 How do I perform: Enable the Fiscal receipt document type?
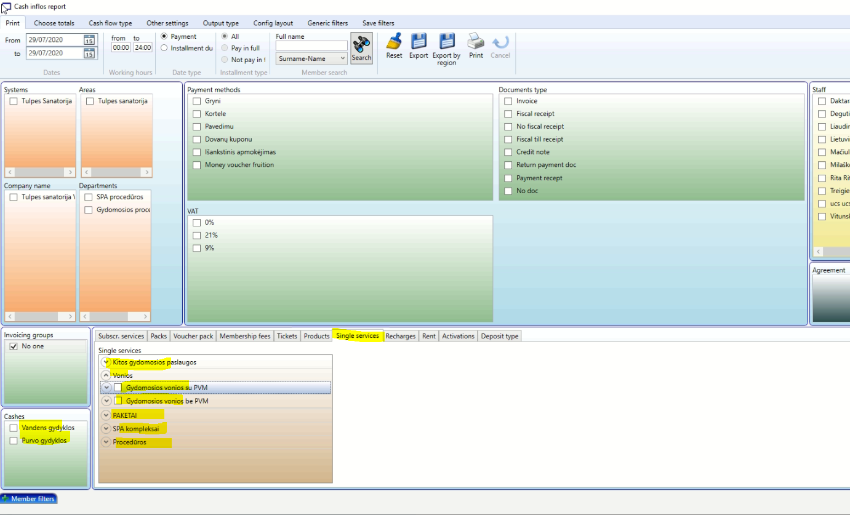click(508, 114)
